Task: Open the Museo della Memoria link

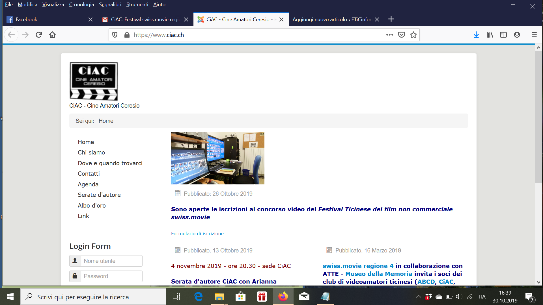Action: coord(379,274)
